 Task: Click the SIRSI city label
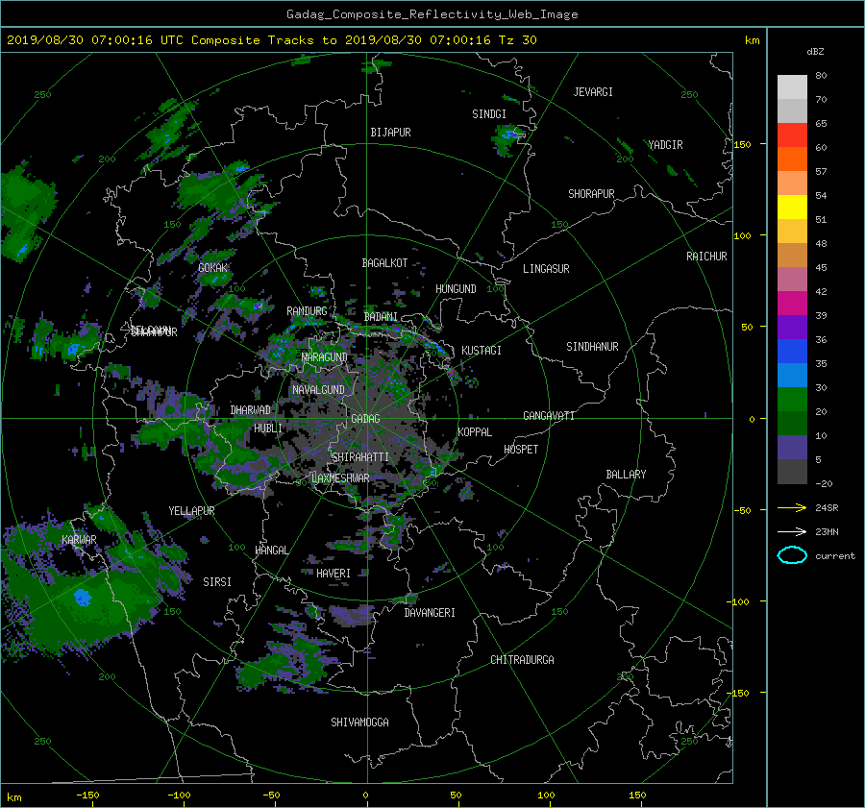tap(217, 582)
